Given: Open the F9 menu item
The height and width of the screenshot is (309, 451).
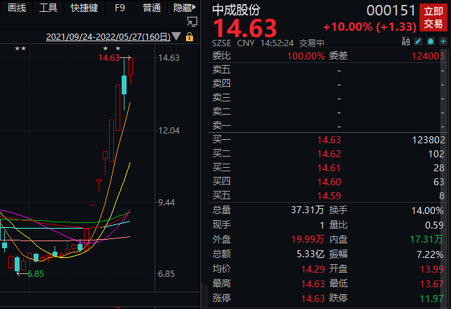Looking at the screenshot, I should [x=120, y=8].
